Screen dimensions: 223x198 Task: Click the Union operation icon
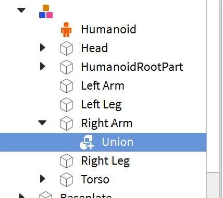87,142
